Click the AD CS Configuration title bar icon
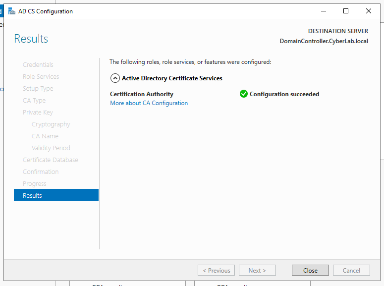The height and width of the screenshot is (286, 384). tap(12, 11)
